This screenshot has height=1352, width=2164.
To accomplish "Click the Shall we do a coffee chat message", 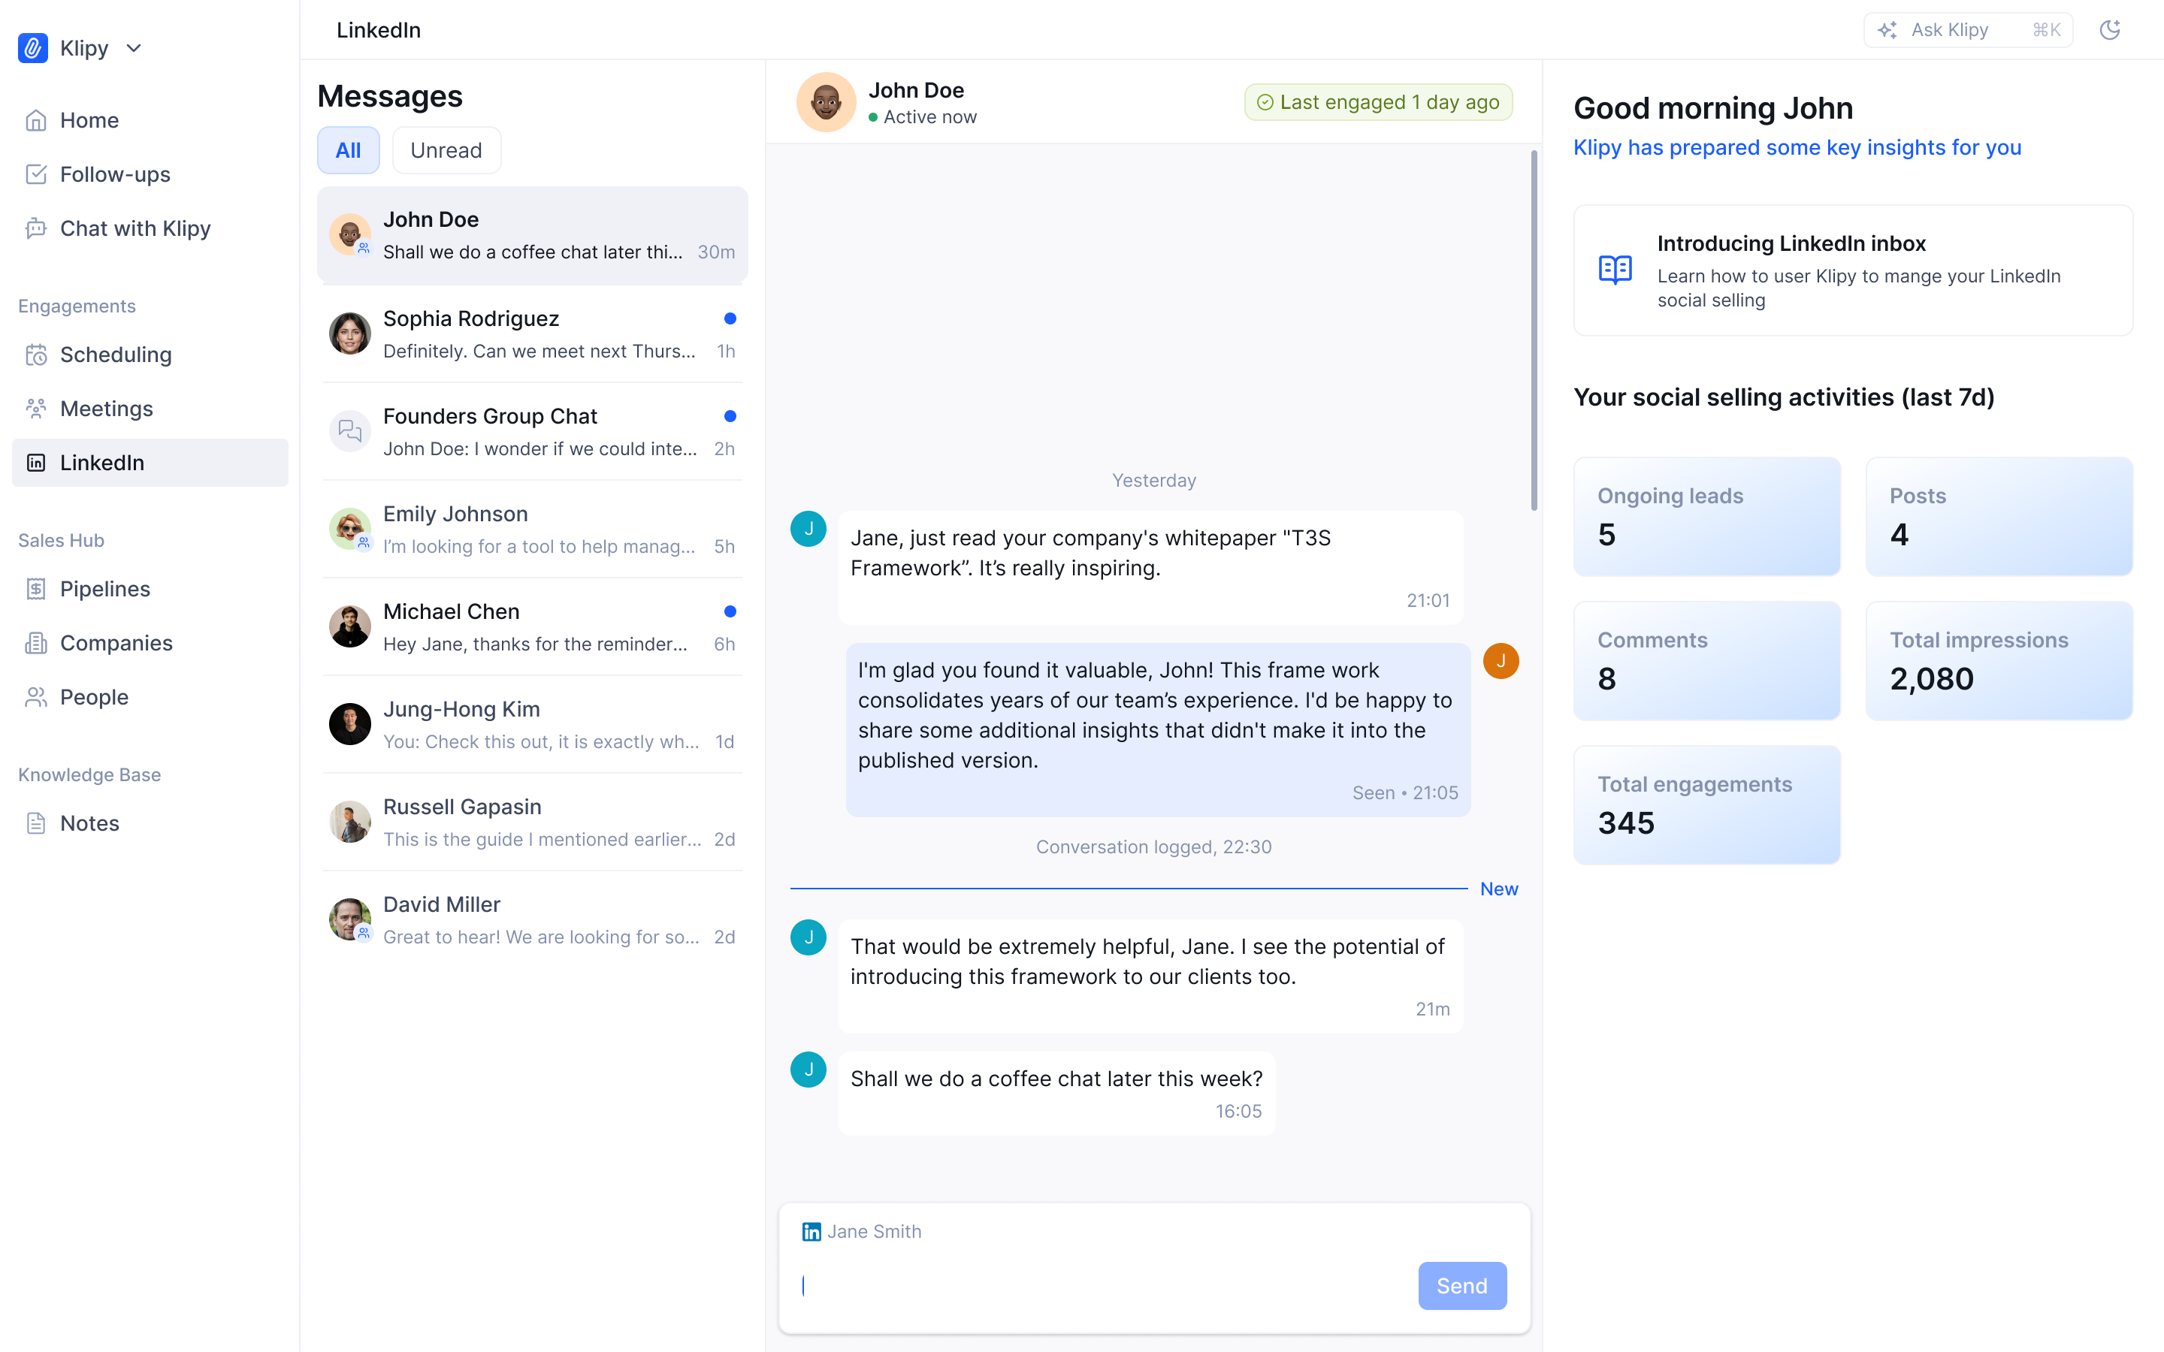I will (1056, 1094).
